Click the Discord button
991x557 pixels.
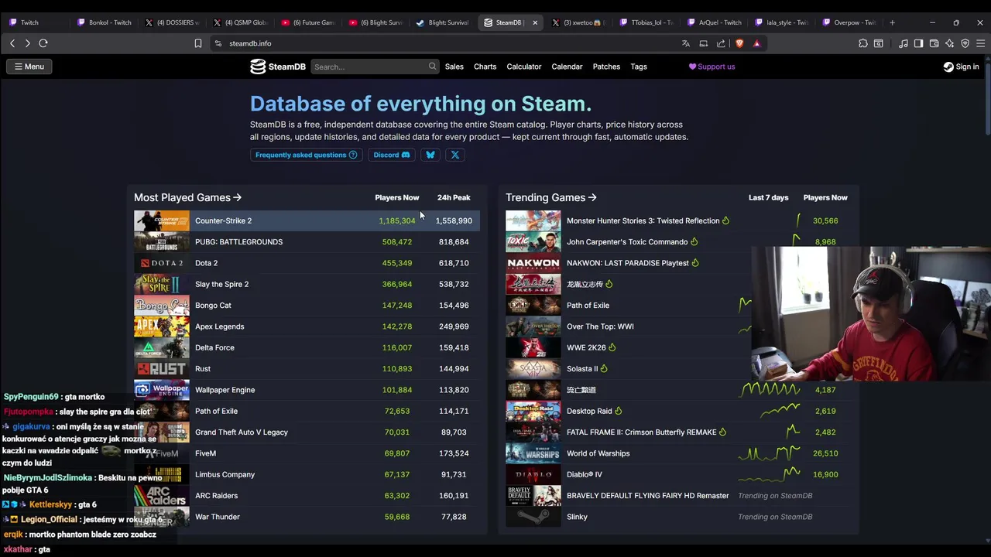[x=392, y=155]
